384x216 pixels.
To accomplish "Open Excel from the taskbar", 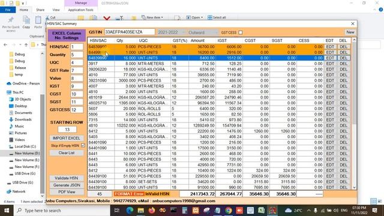I will [262, 211].
